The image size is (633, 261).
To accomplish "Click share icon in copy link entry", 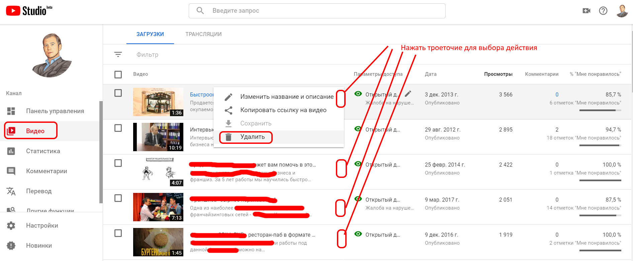I will point(229,110).
